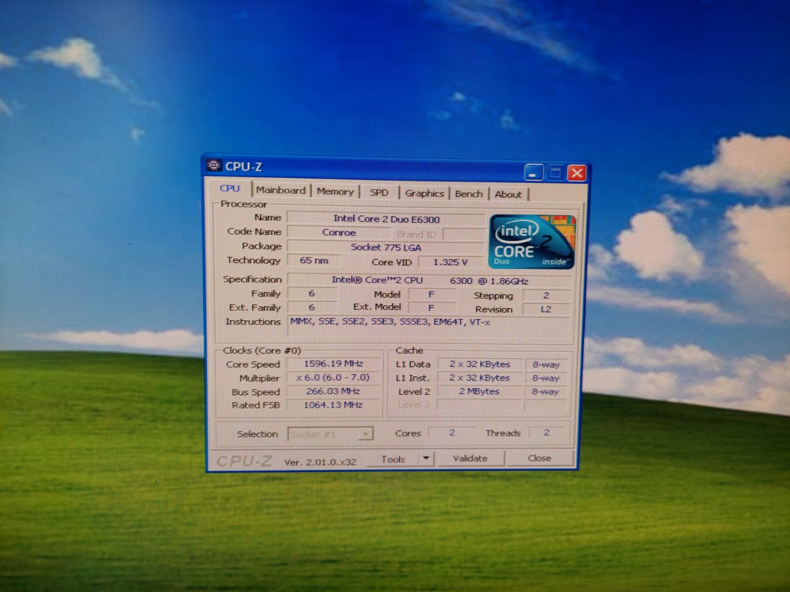Click the Code Name value Conroe
The width and height of the screenshot is (790, 592).
(339, 232)
